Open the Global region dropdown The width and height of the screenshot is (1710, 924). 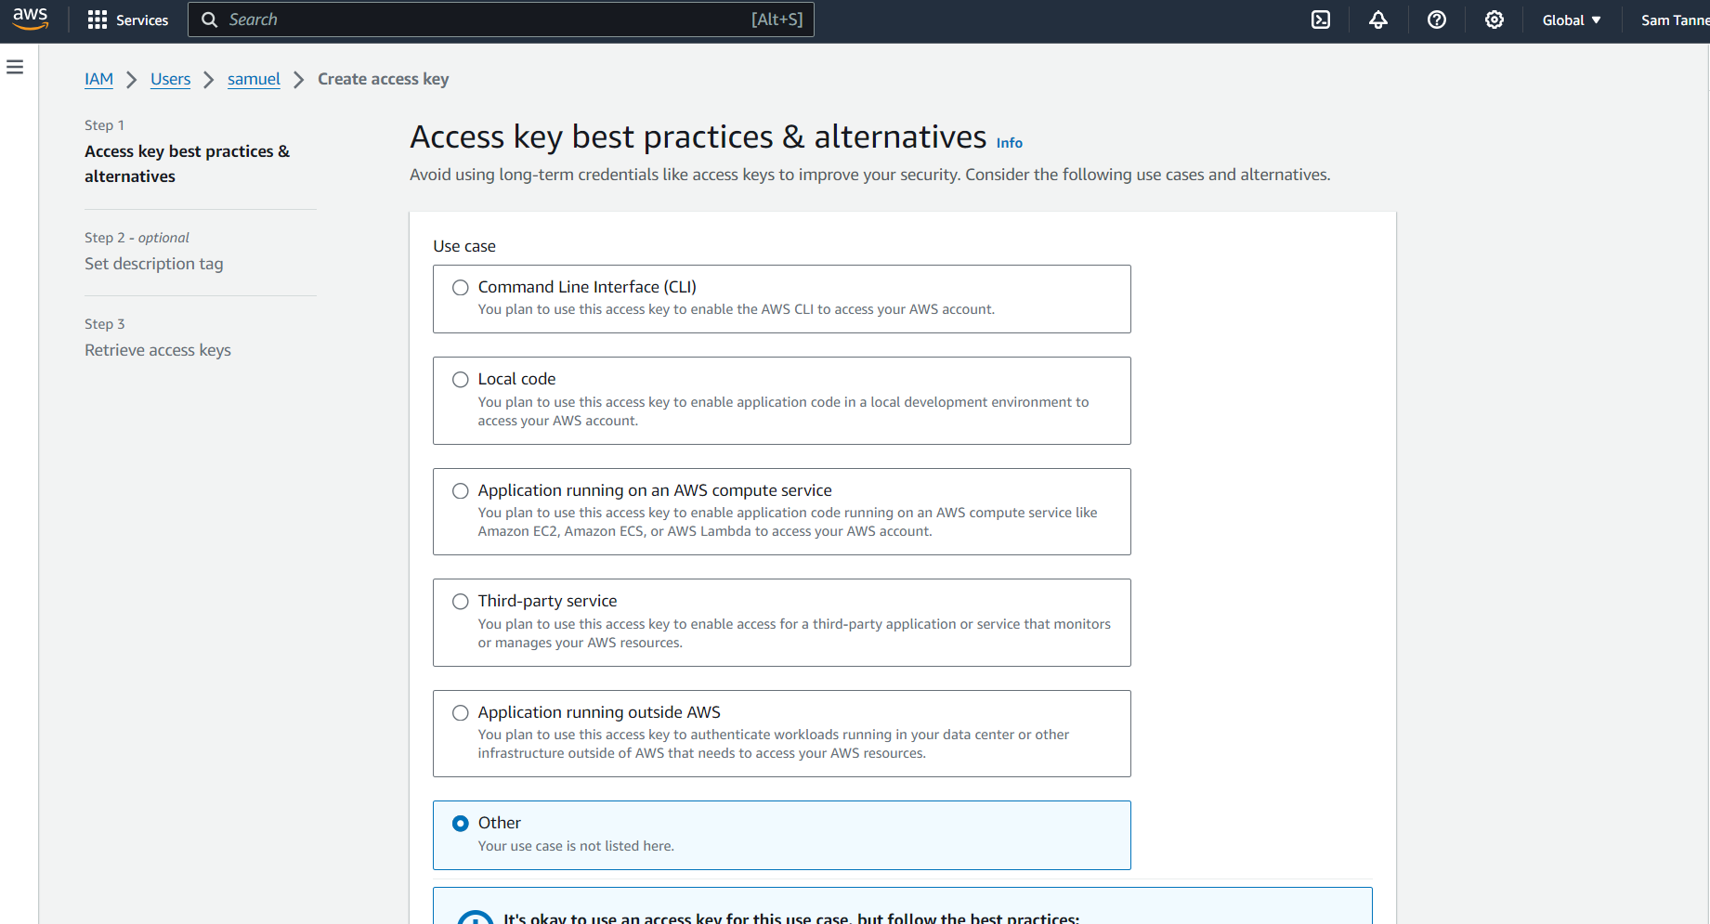point(1571,20)
